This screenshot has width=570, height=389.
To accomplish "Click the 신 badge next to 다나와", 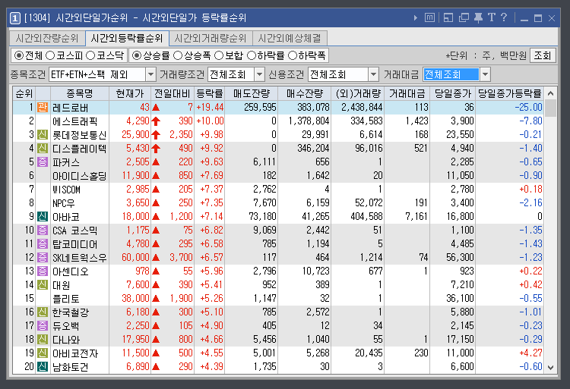I will pos(43,340).
